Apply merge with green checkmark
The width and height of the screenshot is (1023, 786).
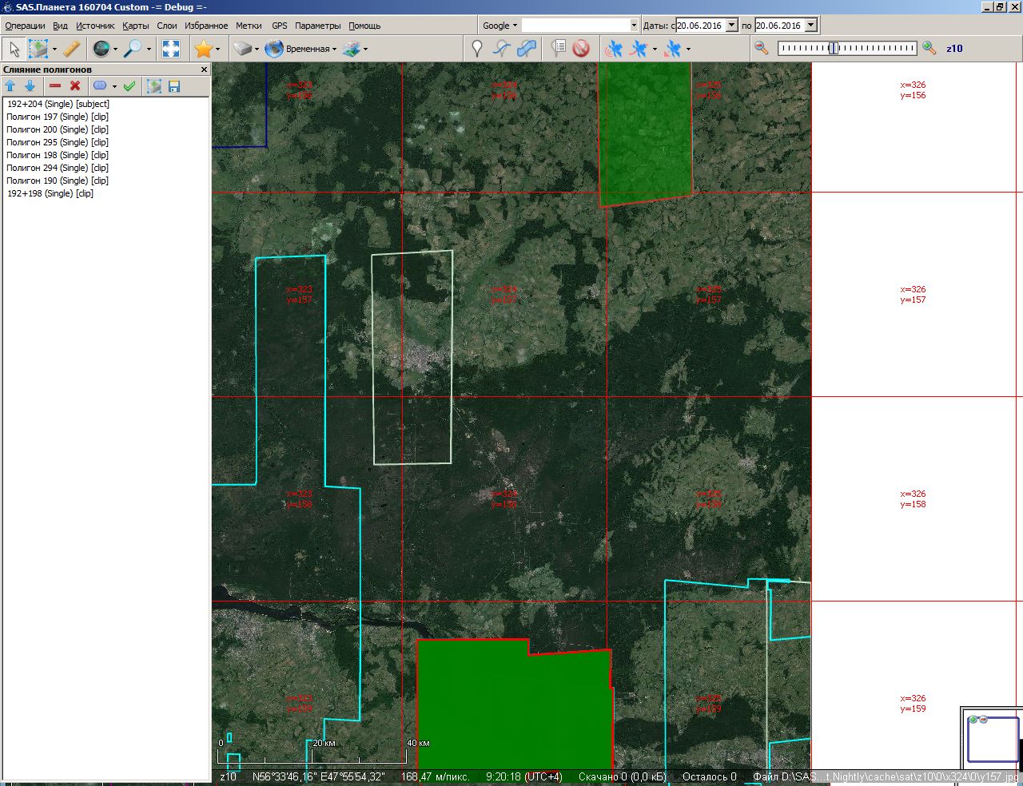(129, 86)
